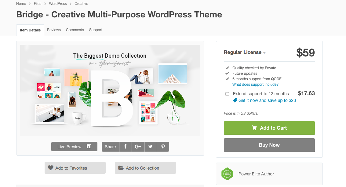
Task: Open the Reviews tab
Action: (54, 30)
